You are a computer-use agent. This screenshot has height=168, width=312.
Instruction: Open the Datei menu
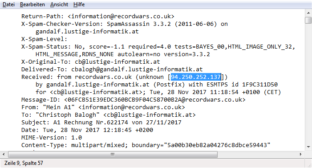(8, 4)
